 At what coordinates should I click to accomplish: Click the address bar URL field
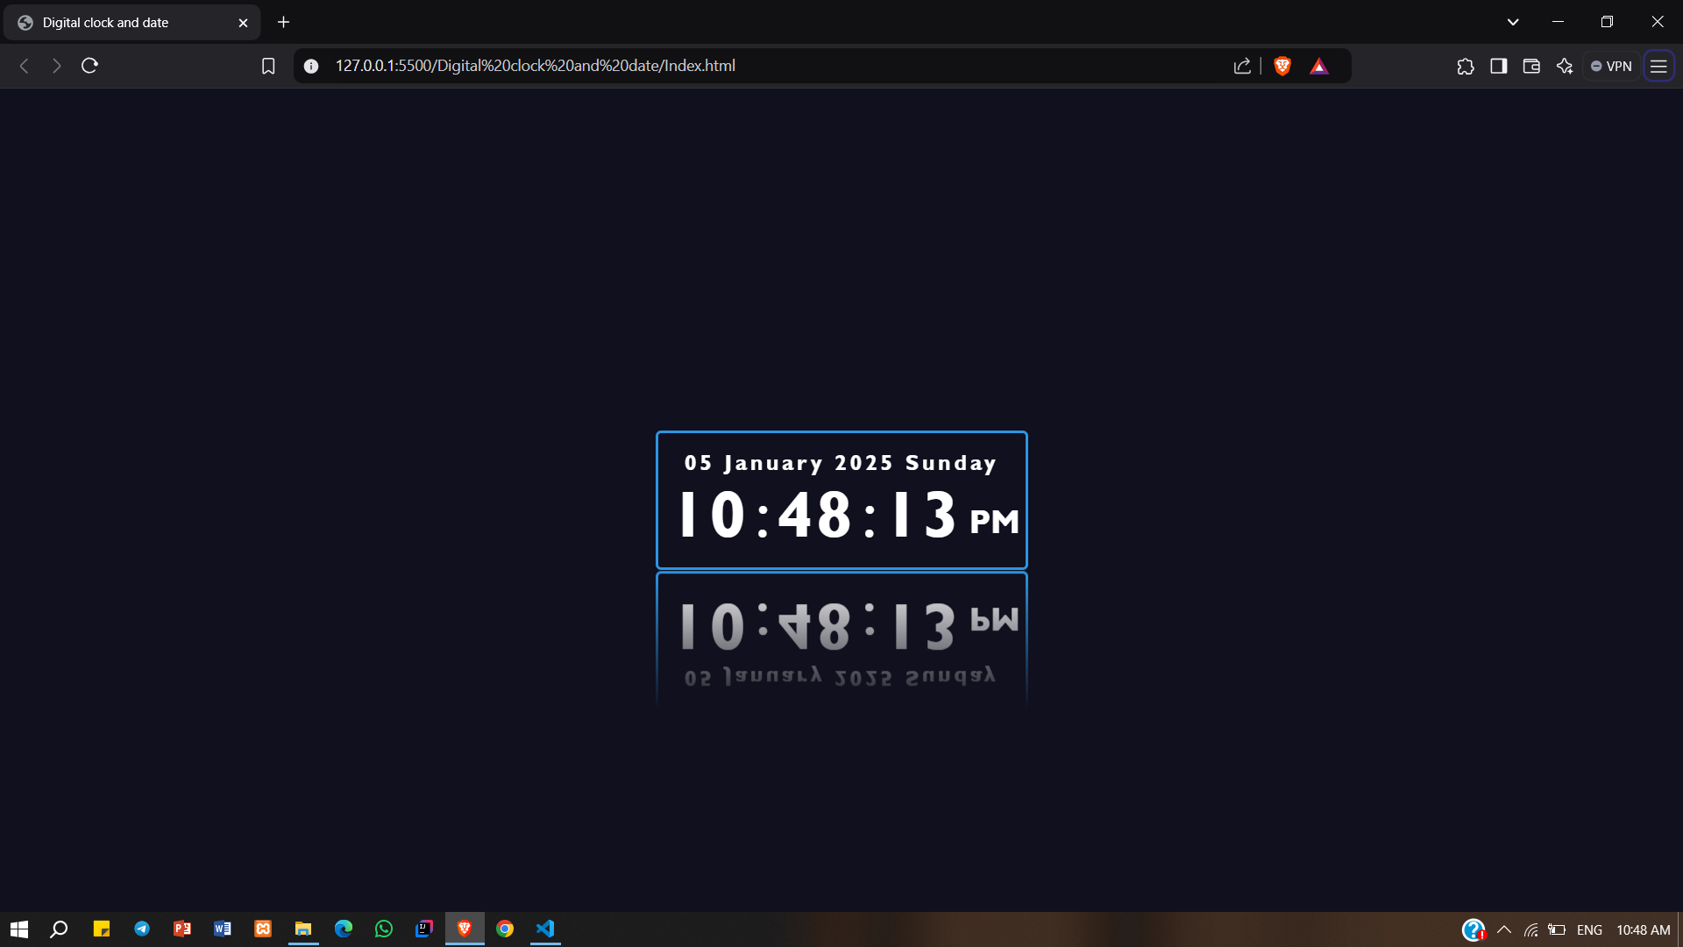[535, 66]
